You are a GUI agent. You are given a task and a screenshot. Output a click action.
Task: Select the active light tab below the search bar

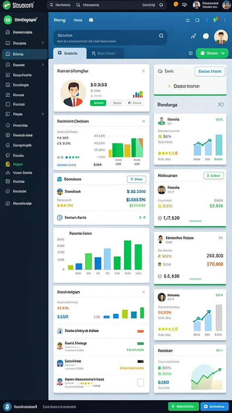tap(70, 53)
